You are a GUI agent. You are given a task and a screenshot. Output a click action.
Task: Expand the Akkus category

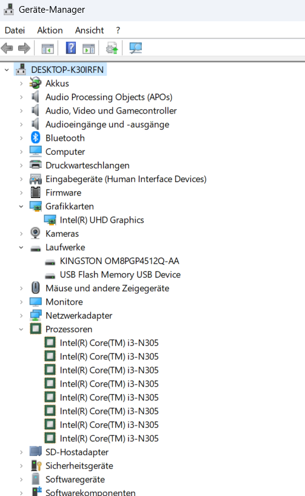pos(21,84)
